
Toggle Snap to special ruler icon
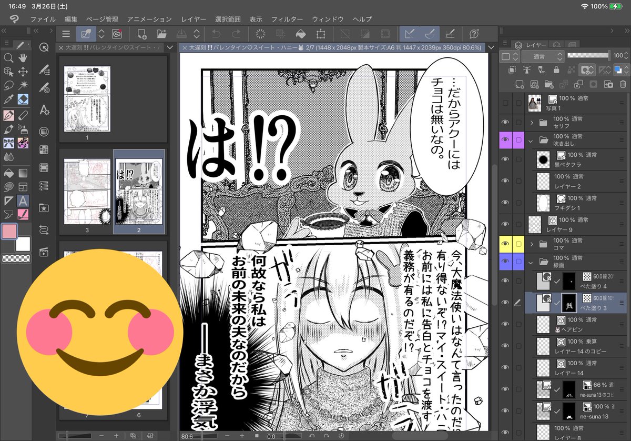point(430,34)
